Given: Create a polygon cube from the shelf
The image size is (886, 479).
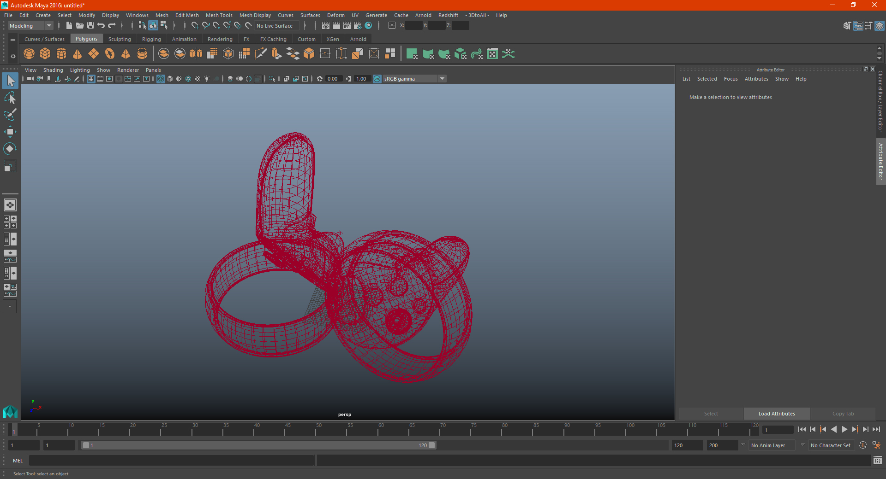Looking at the screenshot, I should tap(45, 54).
